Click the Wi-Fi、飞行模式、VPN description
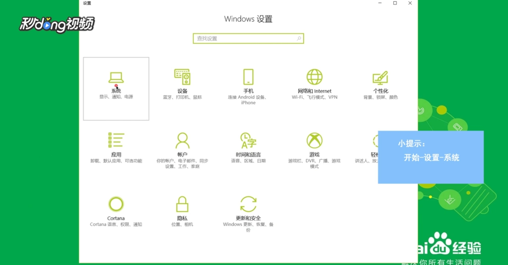Image resolution: width=508 pixels, height=265 pixels. click(315, 97)
